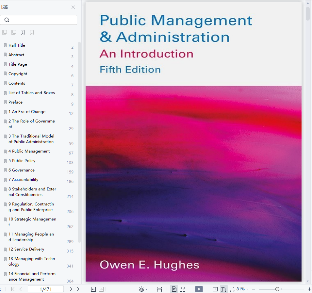
Task: Zoom out with the minus button
Action: coord(254,289)
